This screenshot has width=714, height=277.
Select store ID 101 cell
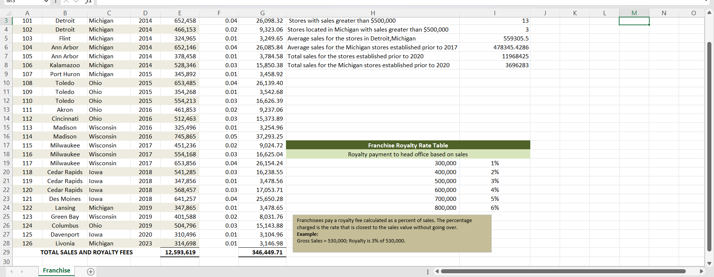pyautogui.click(x=27, y=21)
